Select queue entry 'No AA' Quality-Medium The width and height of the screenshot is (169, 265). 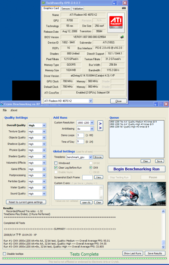133,122
